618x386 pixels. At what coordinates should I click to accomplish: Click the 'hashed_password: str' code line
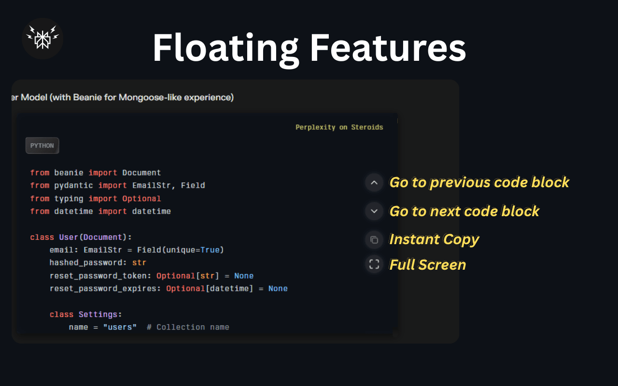pyautogui.click(x=98, y=262)
